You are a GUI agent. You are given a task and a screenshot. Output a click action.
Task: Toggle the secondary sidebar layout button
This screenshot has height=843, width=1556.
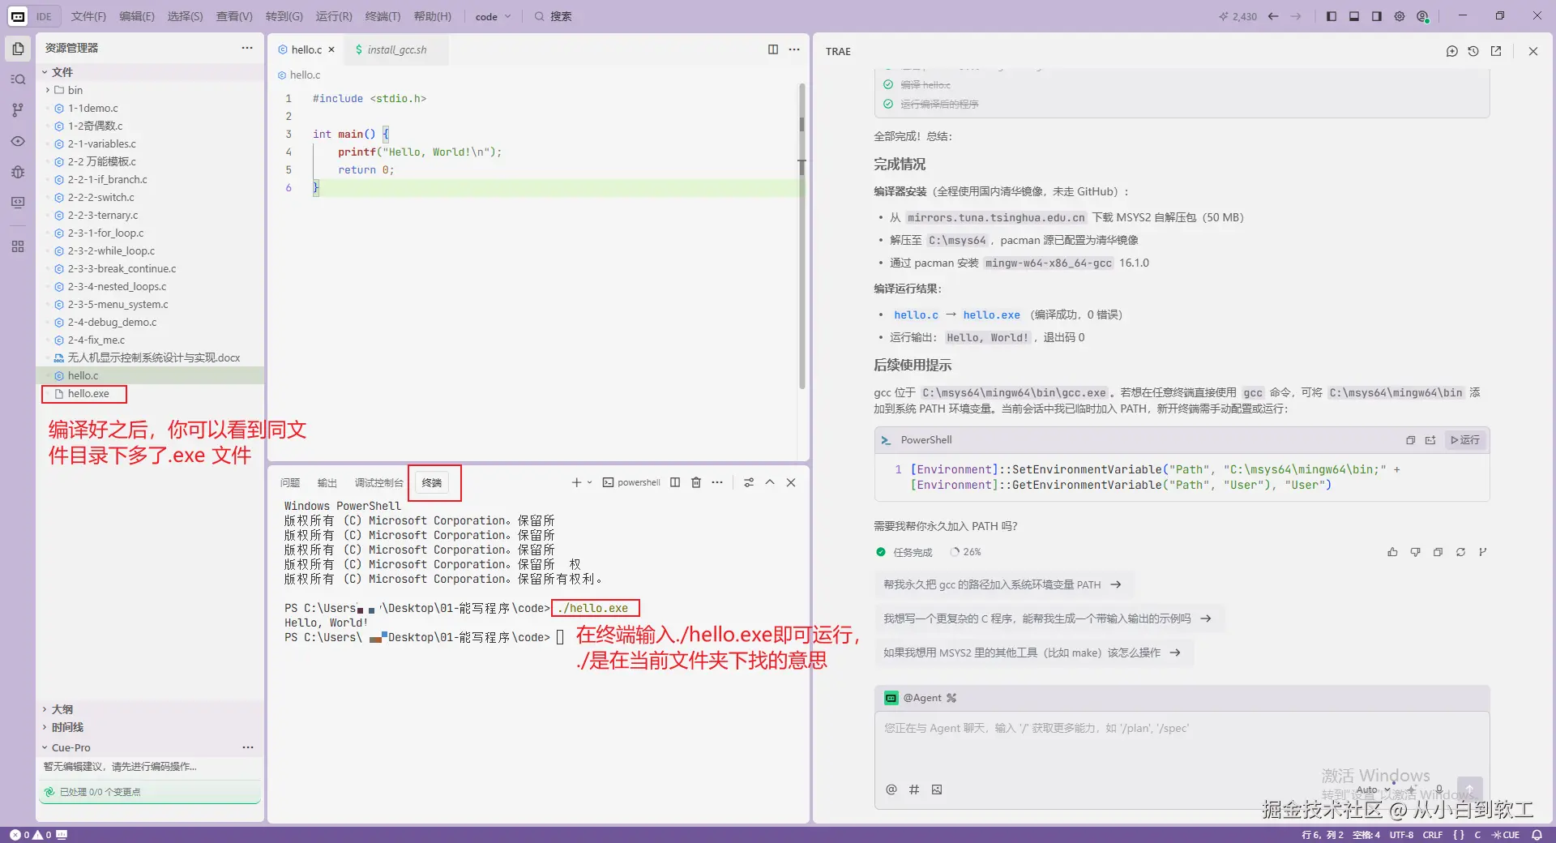click(1377, 16)
